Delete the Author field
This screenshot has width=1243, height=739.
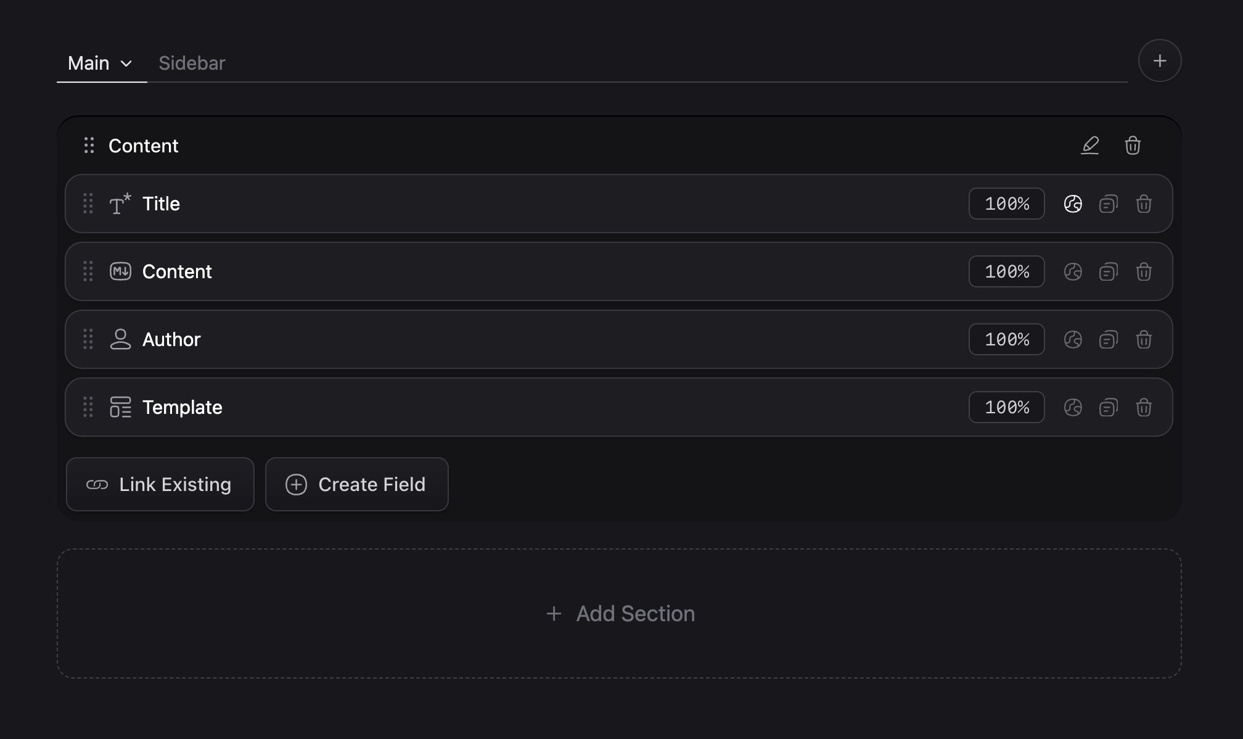(x=1144, y=339)
